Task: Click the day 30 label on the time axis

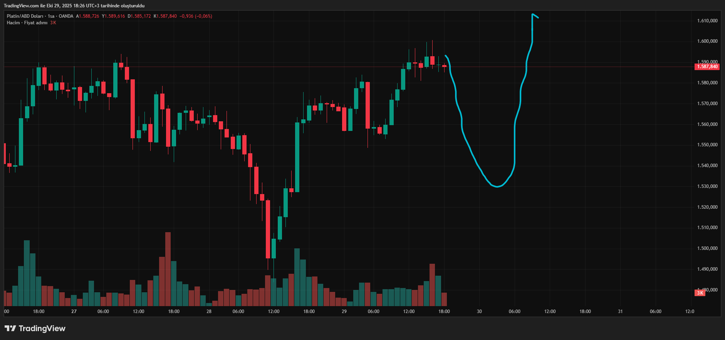Action: [x=479, y=312]
